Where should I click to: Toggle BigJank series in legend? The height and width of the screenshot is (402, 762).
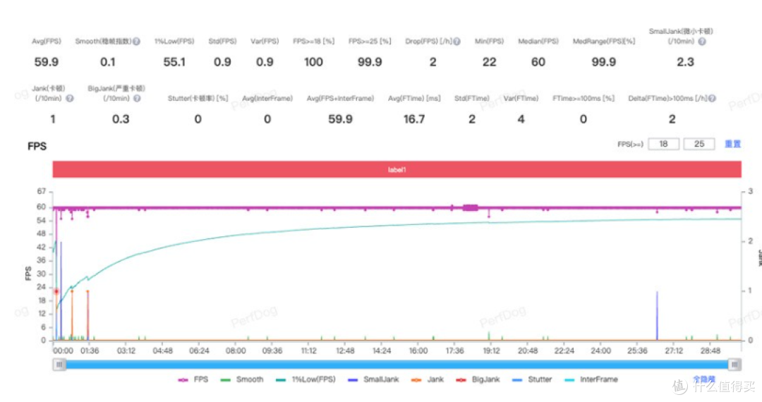(478, 379)
